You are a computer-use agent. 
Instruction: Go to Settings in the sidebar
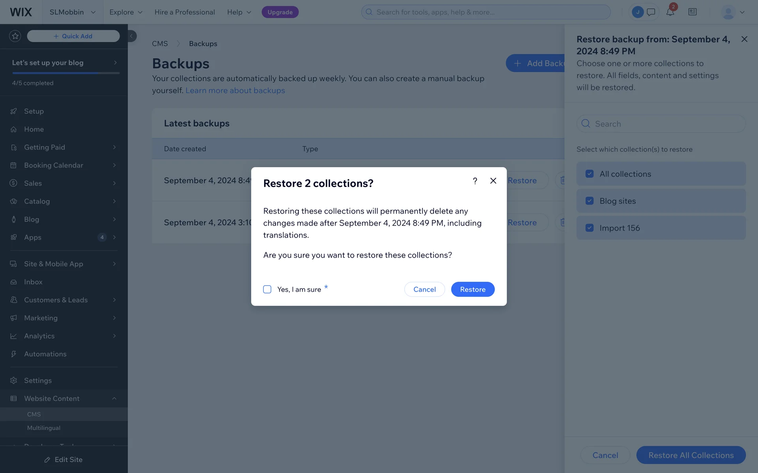point(38,380)
